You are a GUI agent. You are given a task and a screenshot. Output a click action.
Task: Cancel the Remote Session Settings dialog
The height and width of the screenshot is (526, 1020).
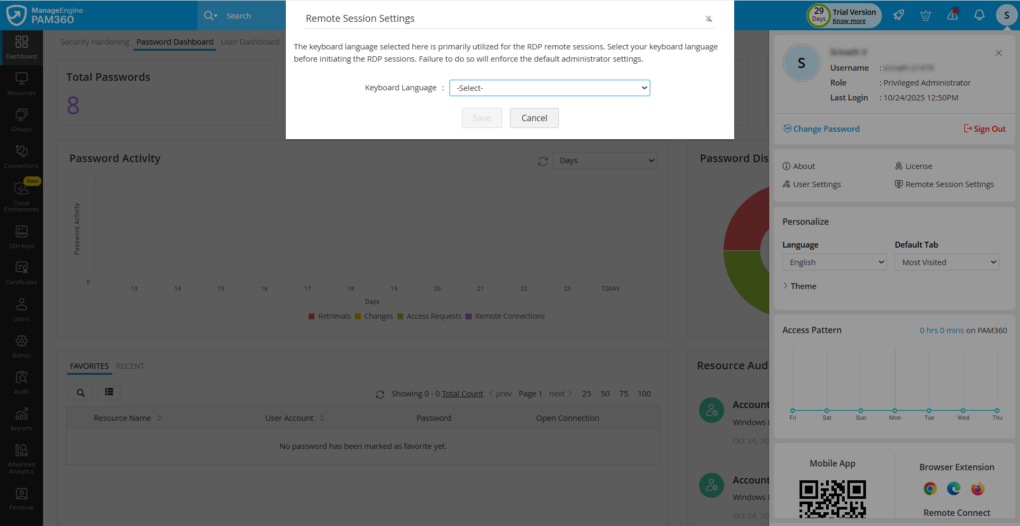(534, 117)
